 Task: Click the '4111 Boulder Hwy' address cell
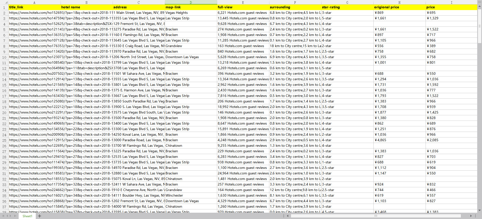point(139,196)
